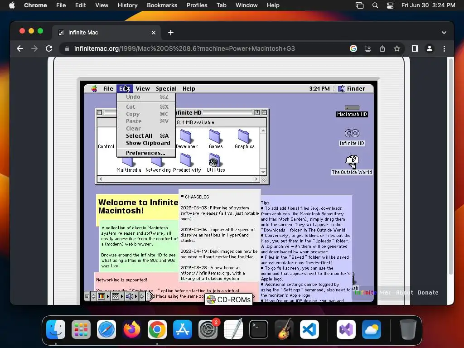464x348 pixels.
Task: Switch to the Infinite Mac tab
Action: coord(106,33)
